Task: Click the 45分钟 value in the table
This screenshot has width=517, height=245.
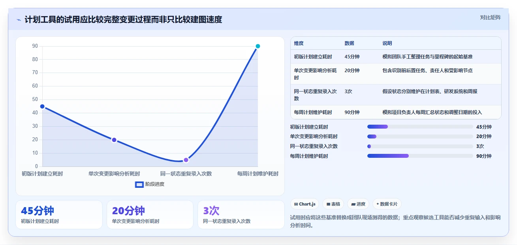Action: [352, 57]
